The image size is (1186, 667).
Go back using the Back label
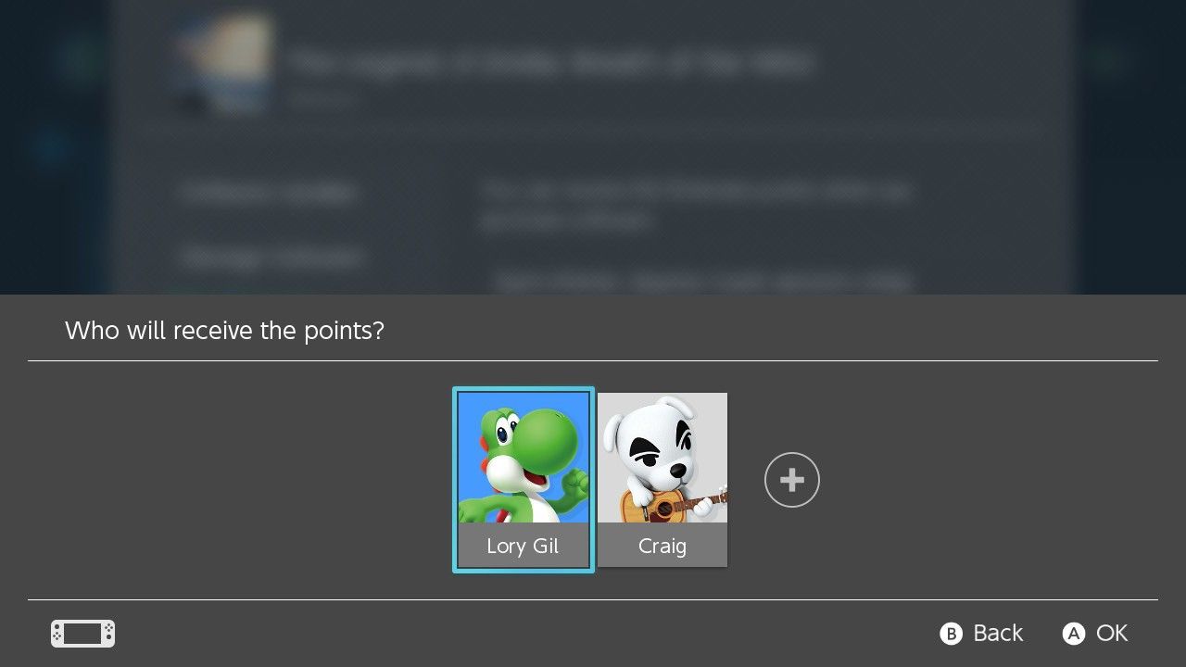[x=998, y=633]
